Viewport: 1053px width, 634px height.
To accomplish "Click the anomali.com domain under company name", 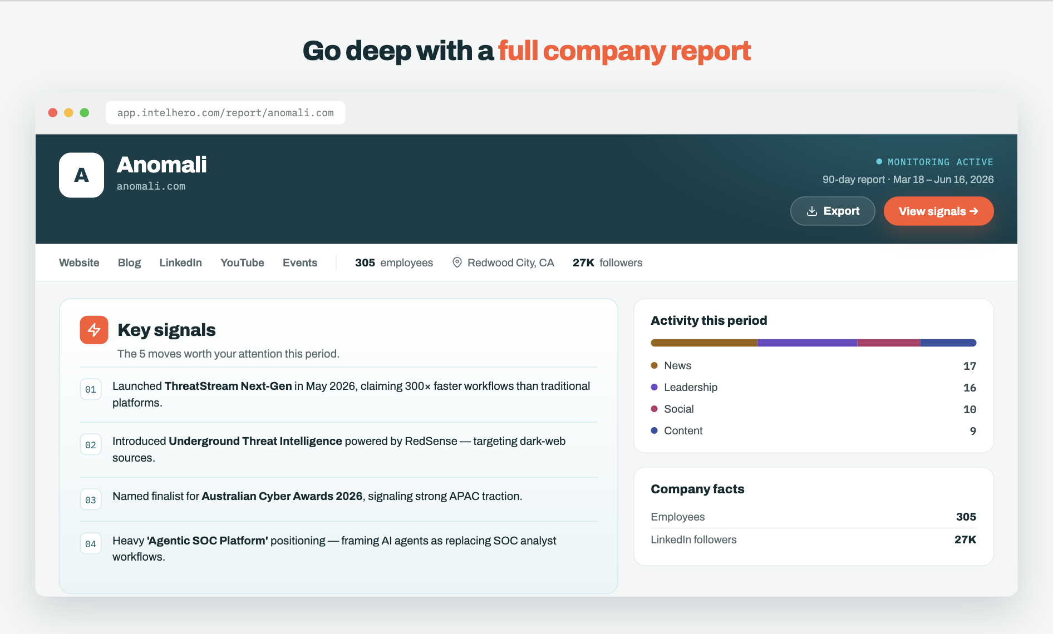I will point(151,186).
